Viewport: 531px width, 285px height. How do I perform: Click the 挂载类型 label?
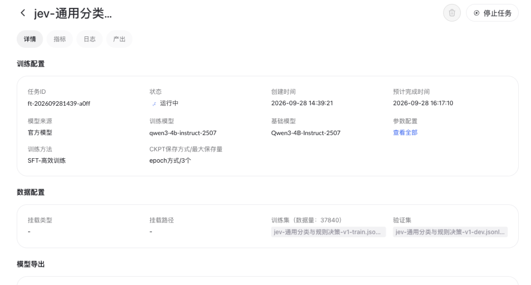pos(40,220)
